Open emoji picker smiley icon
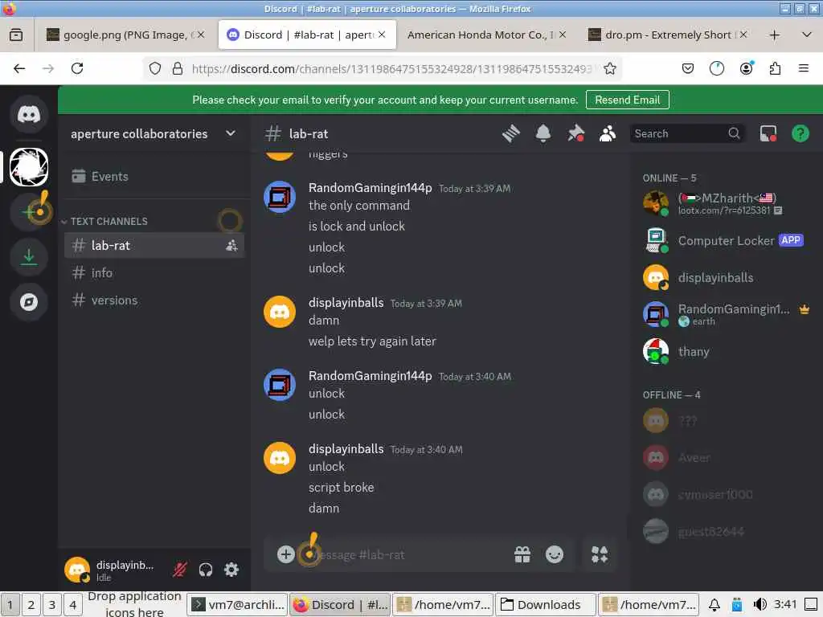 pos(555,554)
